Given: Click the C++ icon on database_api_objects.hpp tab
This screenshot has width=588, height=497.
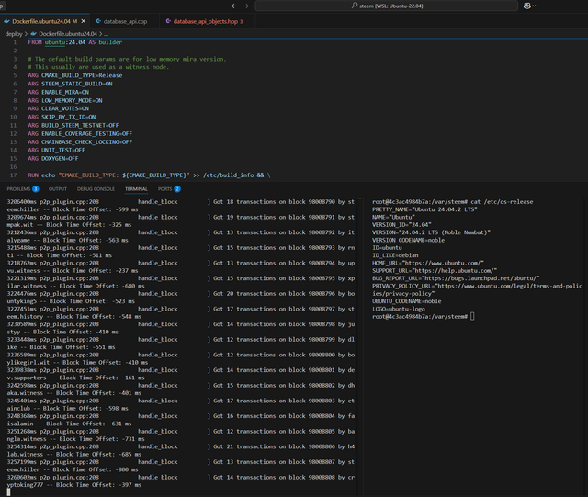Looking at the screenshot, I should [168, 21].
